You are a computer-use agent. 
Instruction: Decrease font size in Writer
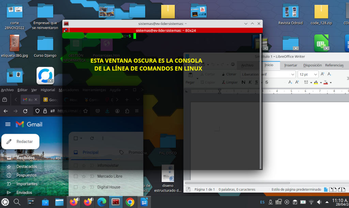330,74
